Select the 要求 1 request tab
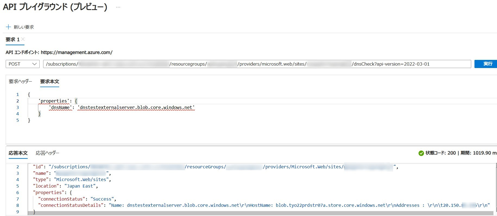497x216 pixels. pyautogui.click(x=12, y=40)
